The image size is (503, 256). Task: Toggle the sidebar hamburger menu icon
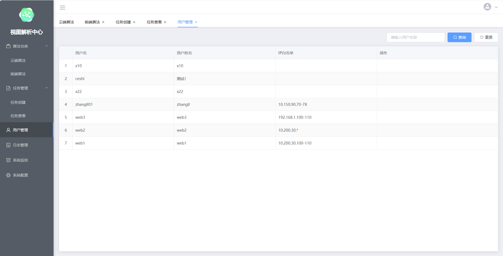point(62,8)
